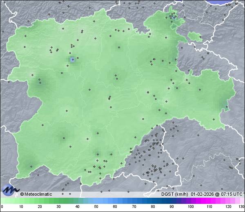Select the 20 km/h green legend swatch
Screen dimensions: 245x212
(39, 201)
